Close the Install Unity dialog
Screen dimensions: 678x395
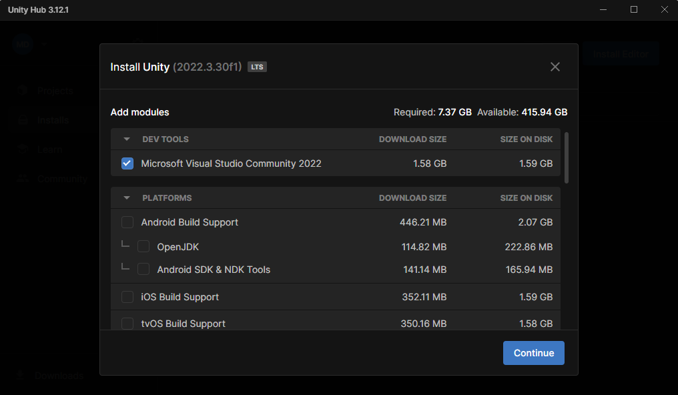coord(555,67)
